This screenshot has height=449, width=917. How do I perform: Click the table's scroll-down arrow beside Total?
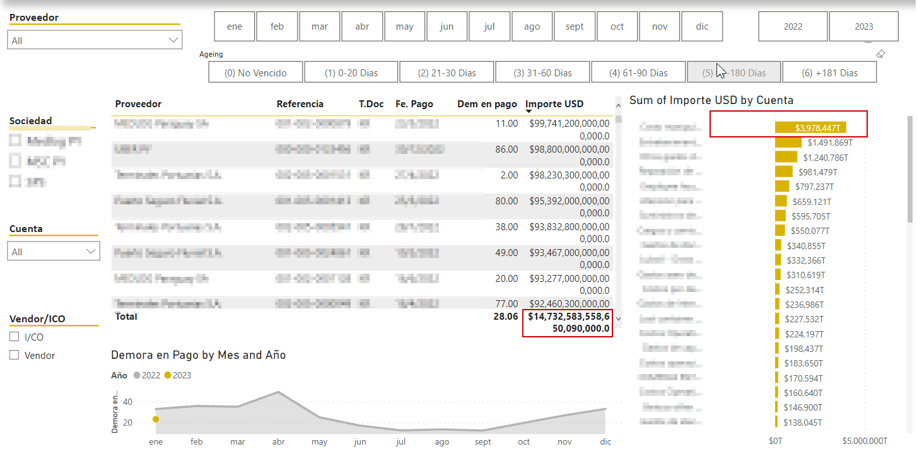point(618,318)
